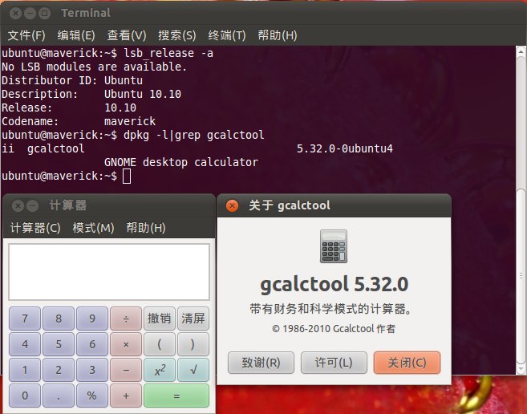Screen dimensions: 527x414
Task: Click the decimal point button
Action: point(59,396)
